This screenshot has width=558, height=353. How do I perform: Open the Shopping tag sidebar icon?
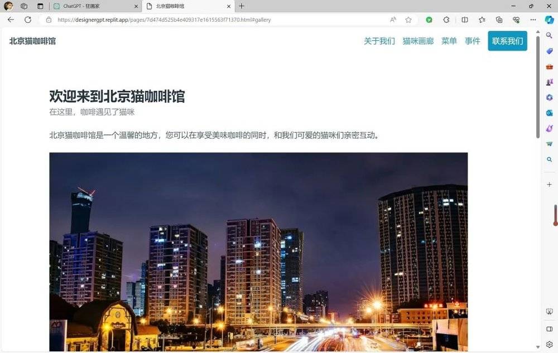pos(550,51)
